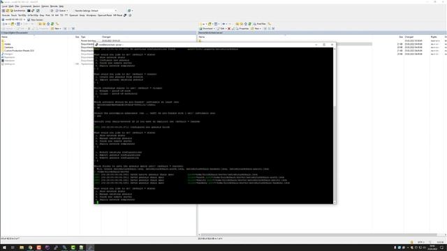Open the Remote menu

pos(54,6)
